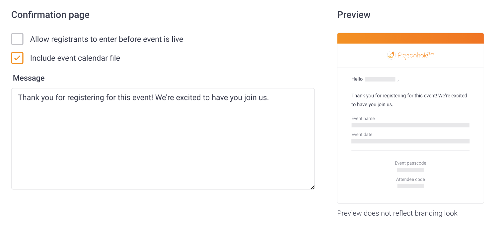Click the 'Message' field label
The image size is (499, 226).
(x=29, y=78)
